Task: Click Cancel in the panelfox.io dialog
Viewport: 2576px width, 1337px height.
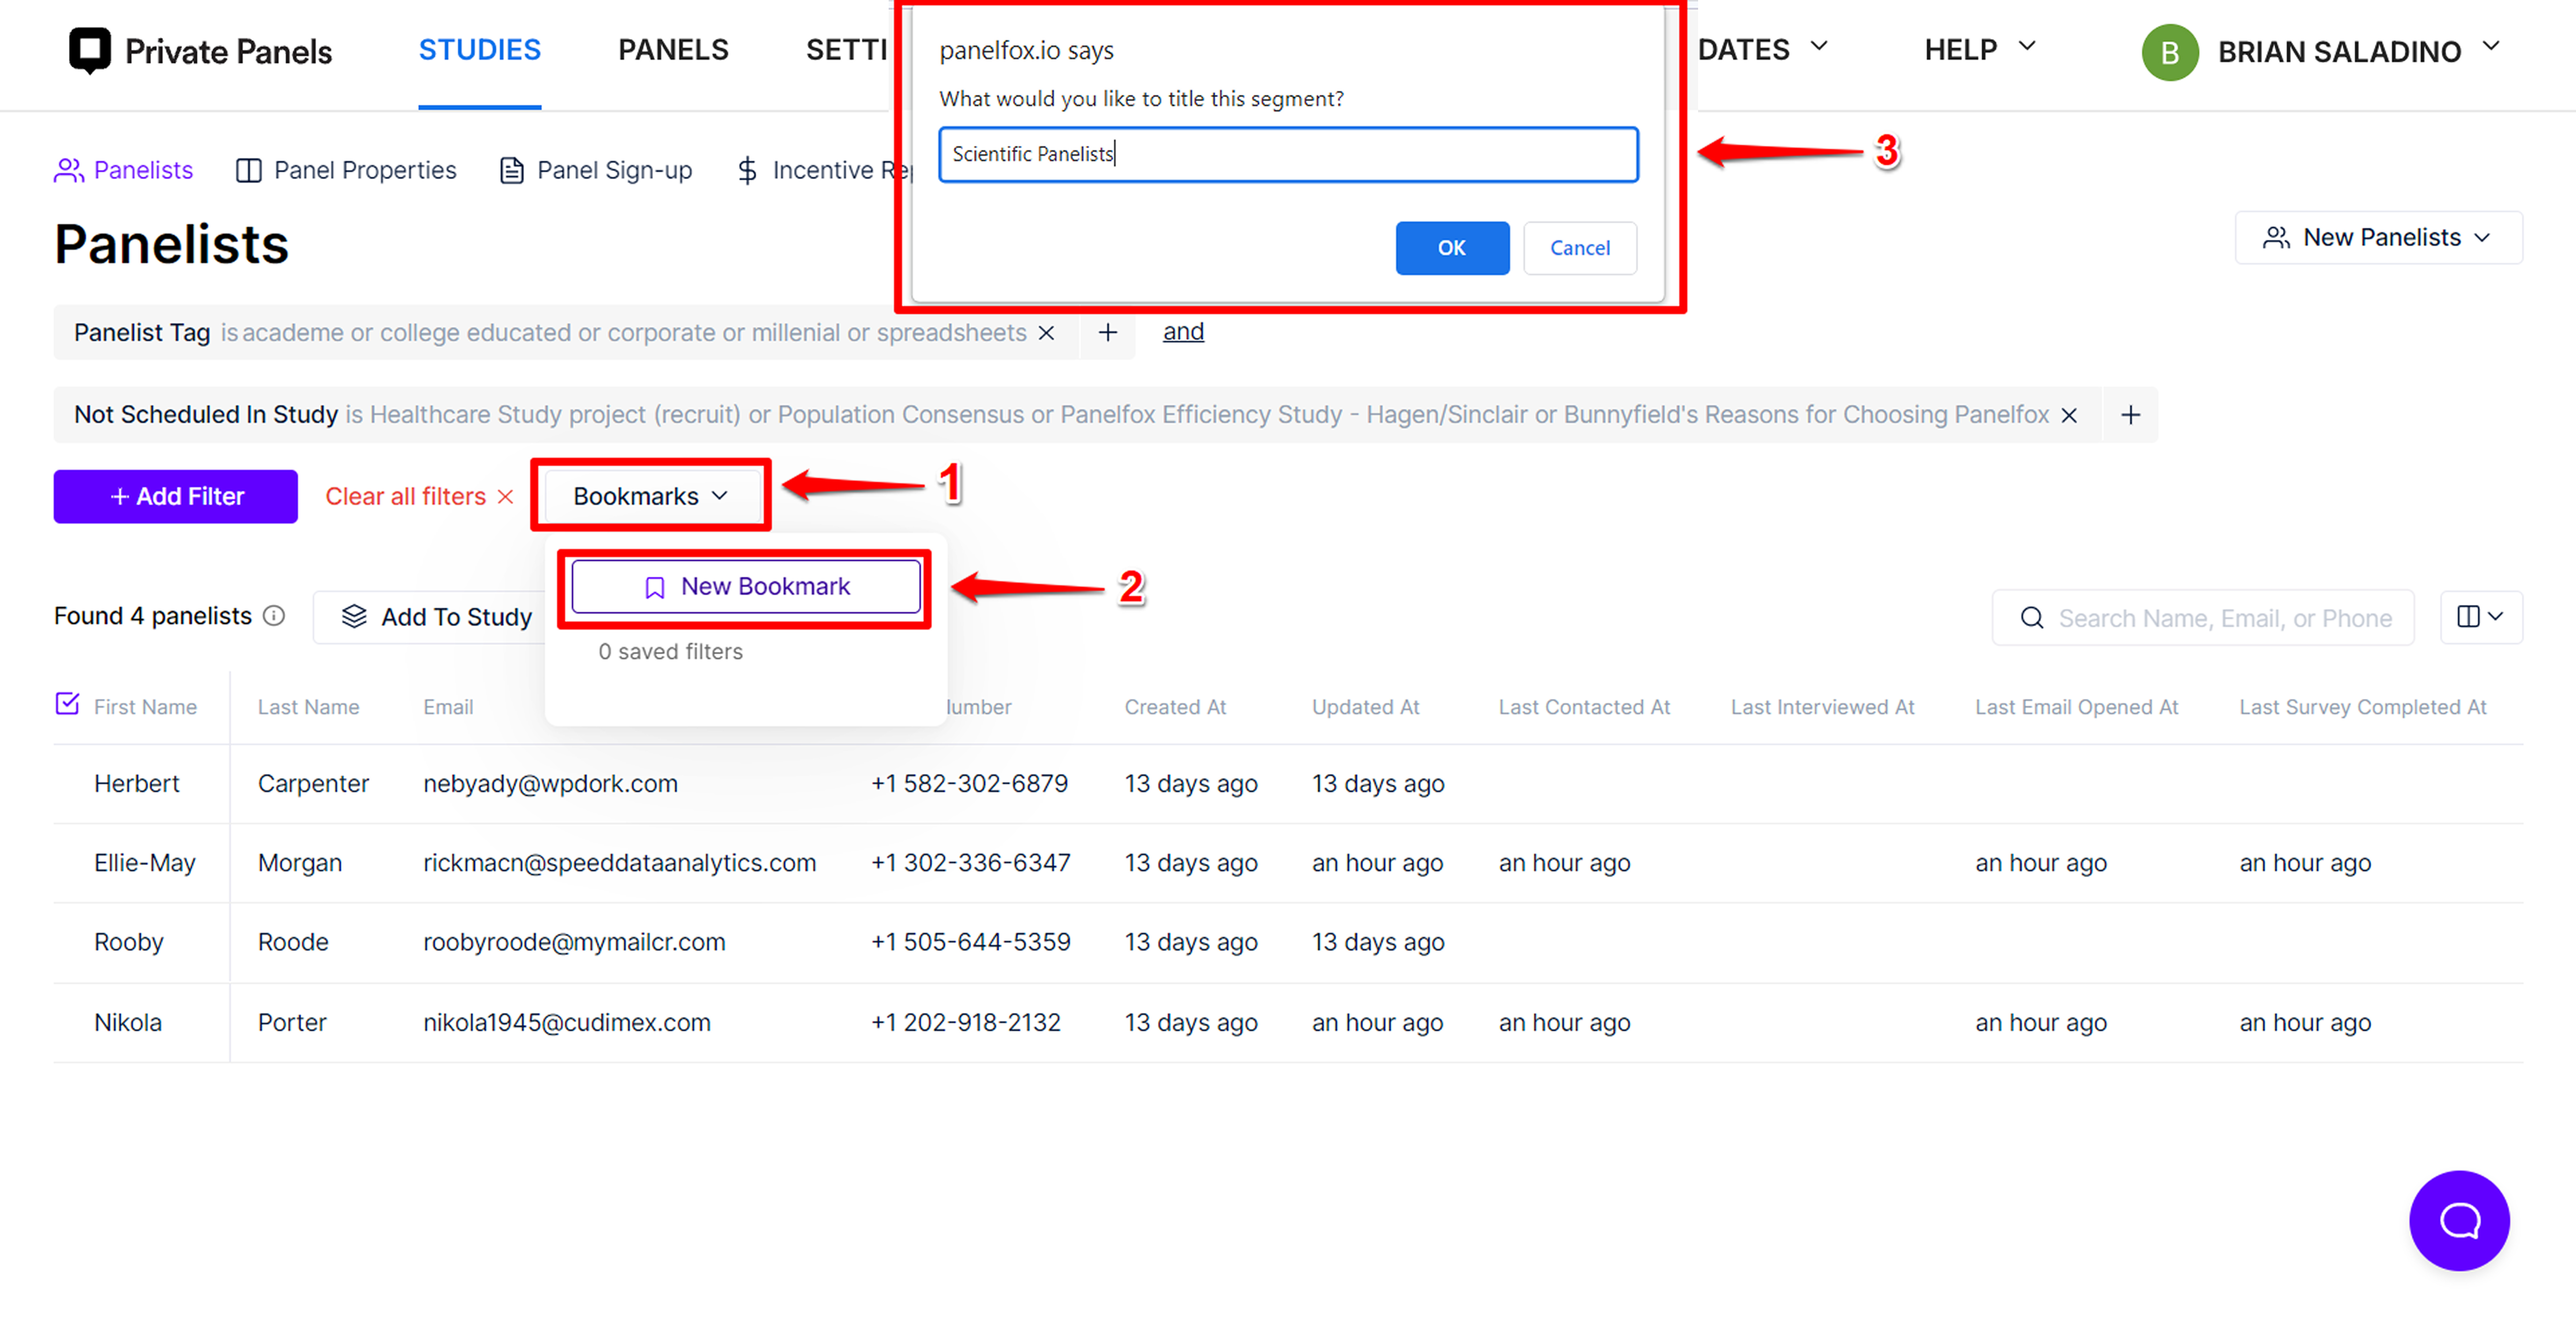Action: pos(1580,248)
